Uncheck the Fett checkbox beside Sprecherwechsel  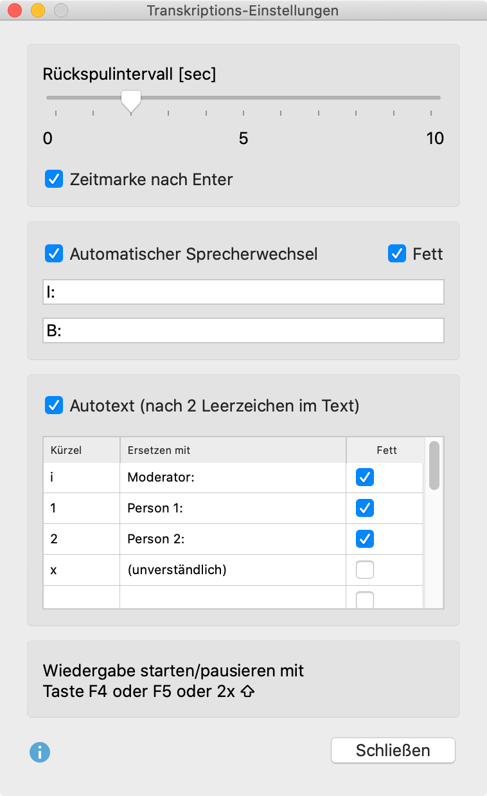[397, 254]
